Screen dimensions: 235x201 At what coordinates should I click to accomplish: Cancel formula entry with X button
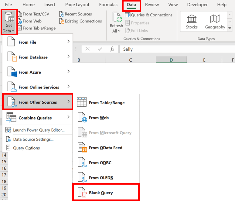pyautogui.click(x=87, y=49)
